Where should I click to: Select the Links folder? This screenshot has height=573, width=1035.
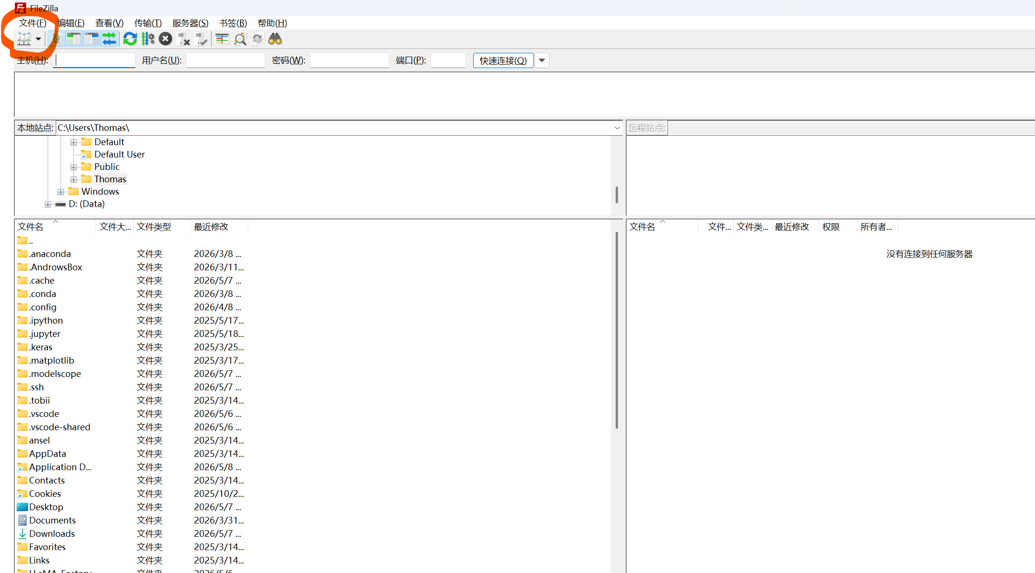(x=39, y=560)
